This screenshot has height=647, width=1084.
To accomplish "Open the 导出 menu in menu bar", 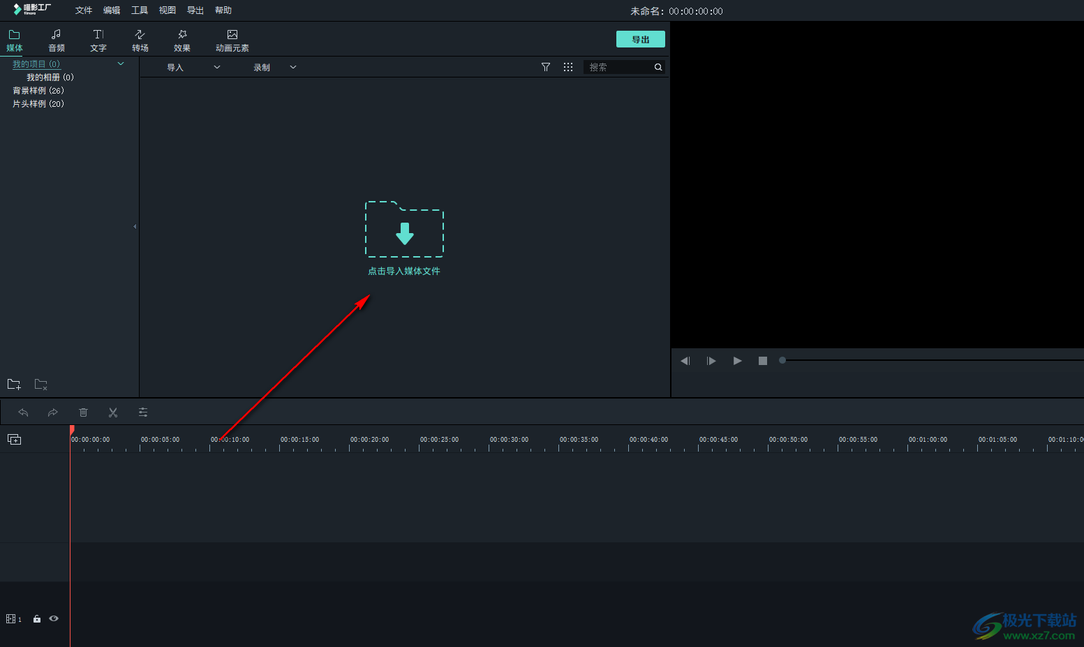I will point(195,10).
